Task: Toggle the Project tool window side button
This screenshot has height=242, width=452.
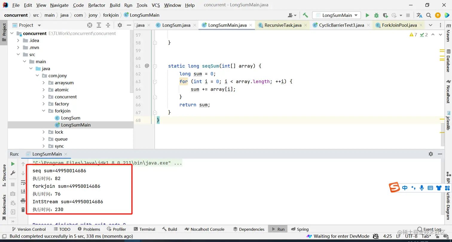Action: pyautogui.click(x=4, y=33)
